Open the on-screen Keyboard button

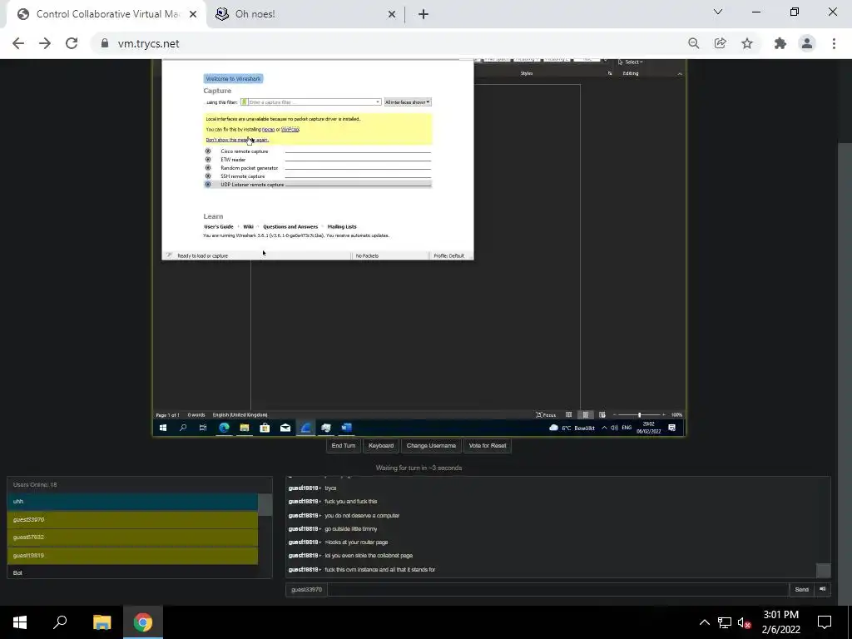tap(381, 446)
